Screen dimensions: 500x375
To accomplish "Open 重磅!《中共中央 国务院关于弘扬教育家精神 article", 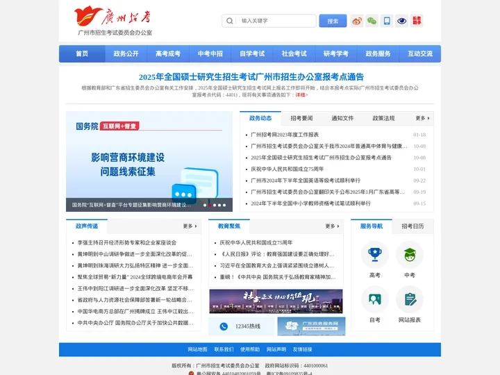I will click(x=278, y=277).
